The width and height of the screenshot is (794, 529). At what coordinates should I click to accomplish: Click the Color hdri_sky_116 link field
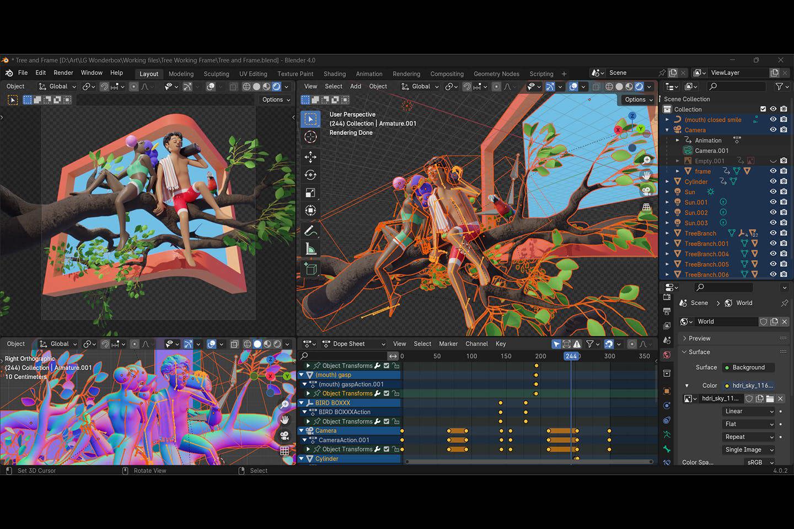tap(748, 386)
